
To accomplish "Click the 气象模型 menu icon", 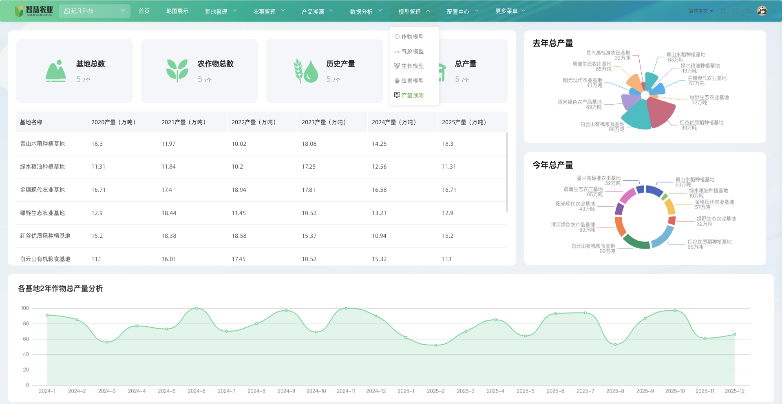I will coord(397,51).
